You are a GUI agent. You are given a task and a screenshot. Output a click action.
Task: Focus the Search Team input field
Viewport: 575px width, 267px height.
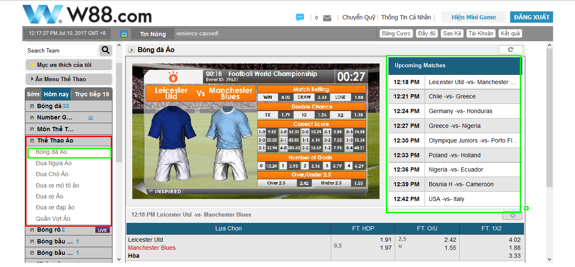click(62, 50)
